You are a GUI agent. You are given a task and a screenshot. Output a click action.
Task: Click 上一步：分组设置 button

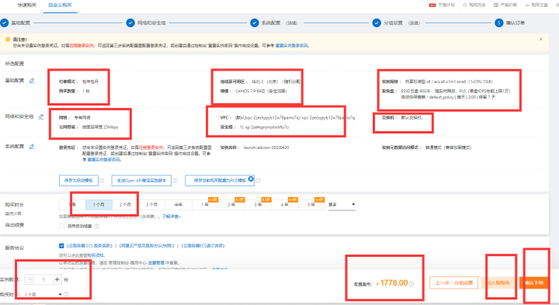pyautogui.click(x=454, y=282)
